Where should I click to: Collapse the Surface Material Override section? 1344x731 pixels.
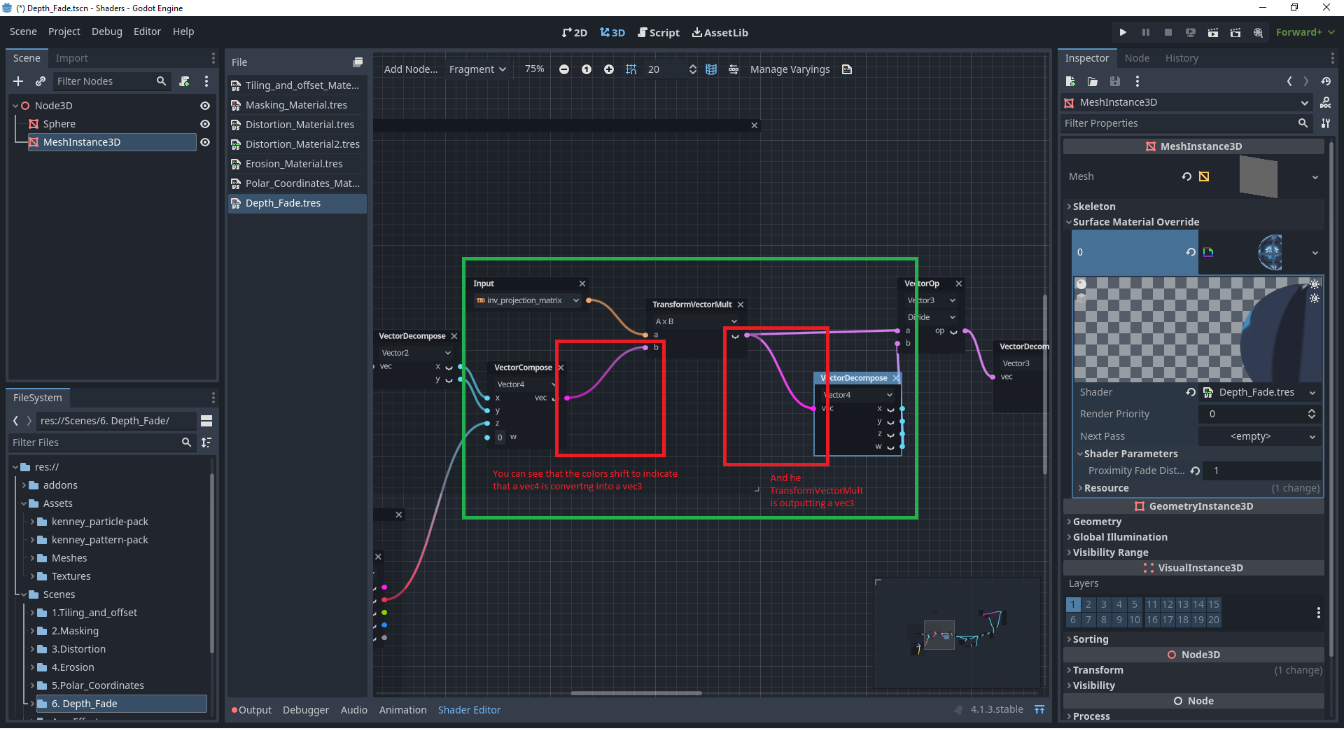click(1069, 222)
